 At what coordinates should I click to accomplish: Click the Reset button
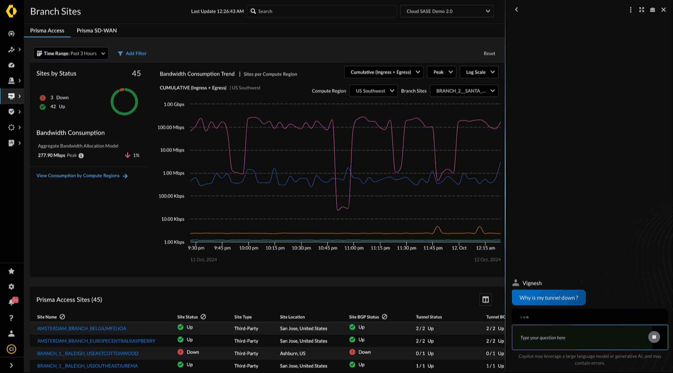click(489, 54)
